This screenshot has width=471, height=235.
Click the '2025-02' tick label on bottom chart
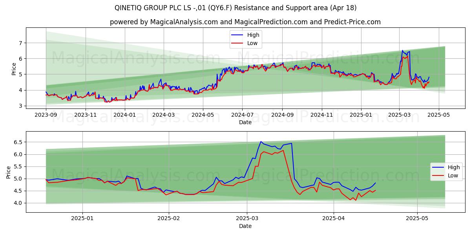(169, 219)
